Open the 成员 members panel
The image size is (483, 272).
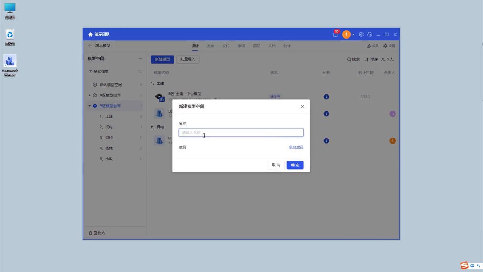click(x=373, y=46)
